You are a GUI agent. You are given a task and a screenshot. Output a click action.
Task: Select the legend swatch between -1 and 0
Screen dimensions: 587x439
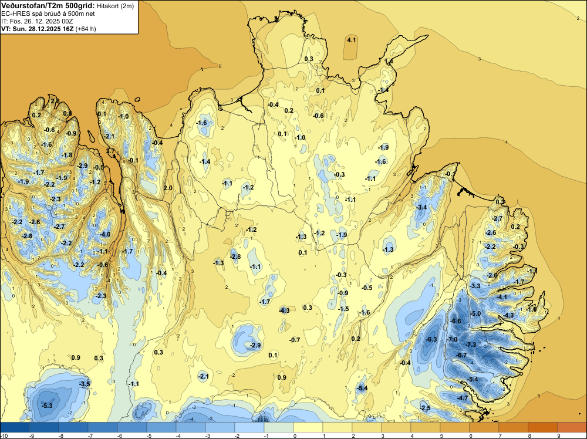click(279, 427)
